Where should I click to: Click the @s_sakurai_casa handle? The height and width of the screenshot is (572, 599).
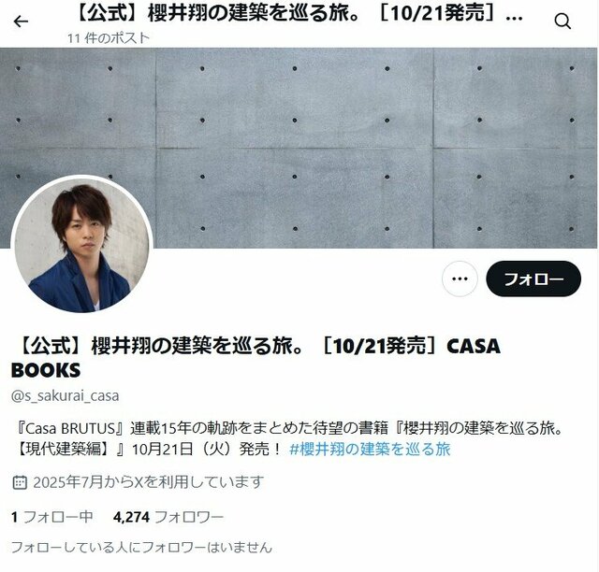click(65, 395)
